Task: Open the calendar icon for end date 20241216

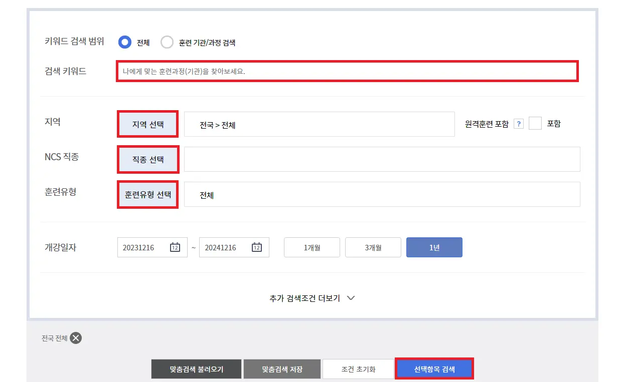Action: coord(257,247)
